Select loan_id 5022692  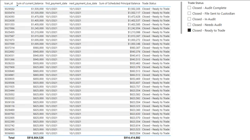click(x=9, y=52)
